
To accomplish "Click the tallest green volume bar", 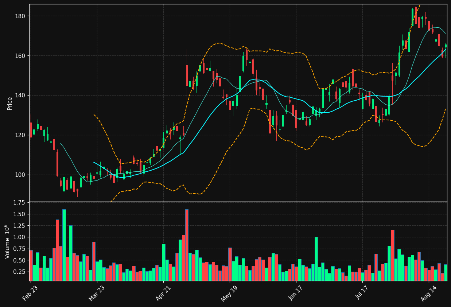I will tap(64, 245).
